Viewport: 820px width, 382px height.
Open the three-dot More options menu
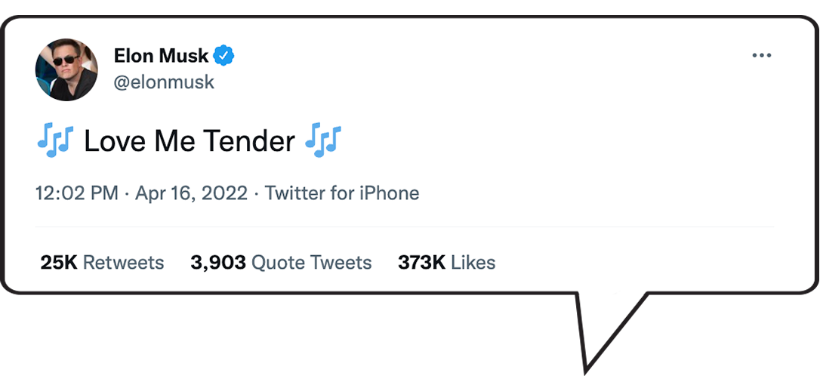pyautogui.click(x=761, y=56)
